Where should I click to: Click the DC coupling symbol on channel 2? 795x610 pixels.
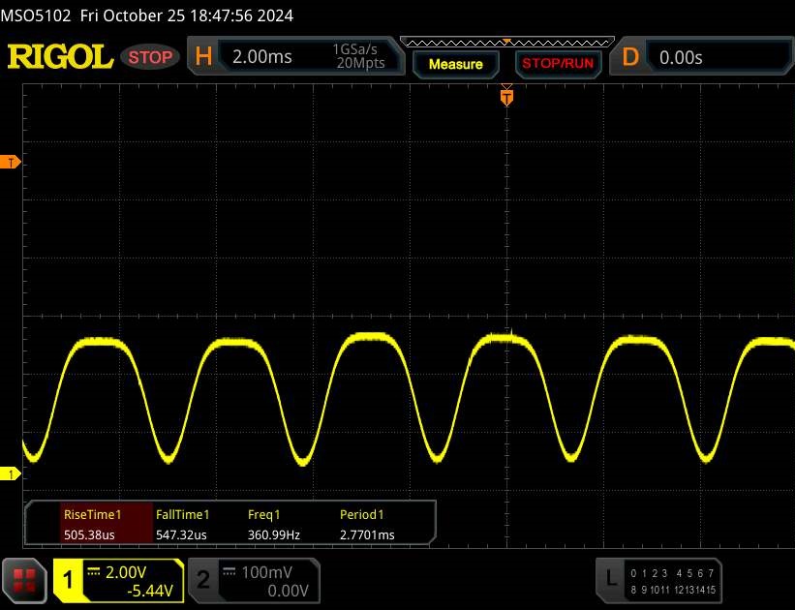(x=229, y=571)
